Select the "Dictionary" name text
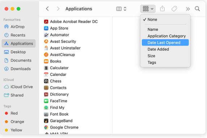The width and height of the screenshot is (207, 138). 59,94
